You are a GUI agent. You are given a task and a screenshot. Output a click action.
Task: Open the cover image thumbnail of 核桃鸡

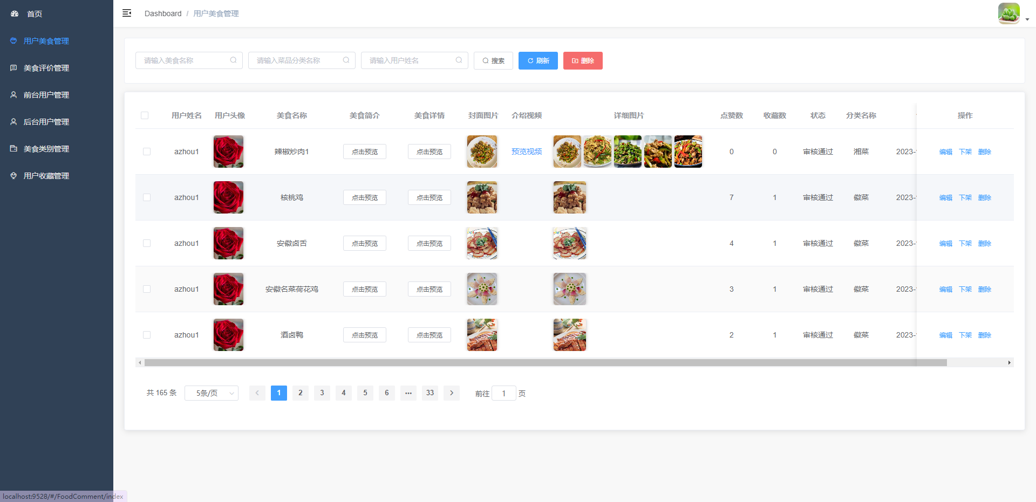coord(482,197)
